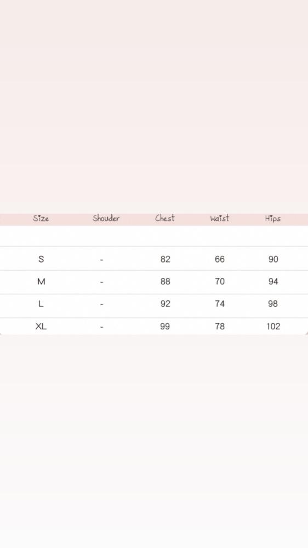
Task: Click hips value 90 for size S
Action: pyautogui.click(x=273, y=259)
